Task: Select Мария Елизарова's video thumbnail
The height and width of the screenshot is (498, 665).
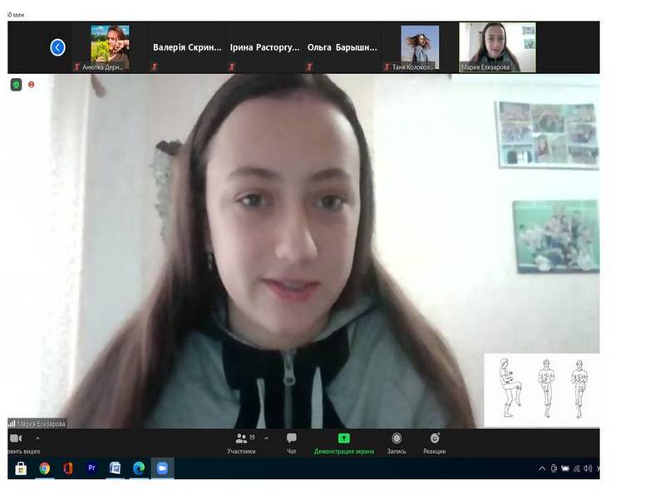Action: tap(497, 47)
